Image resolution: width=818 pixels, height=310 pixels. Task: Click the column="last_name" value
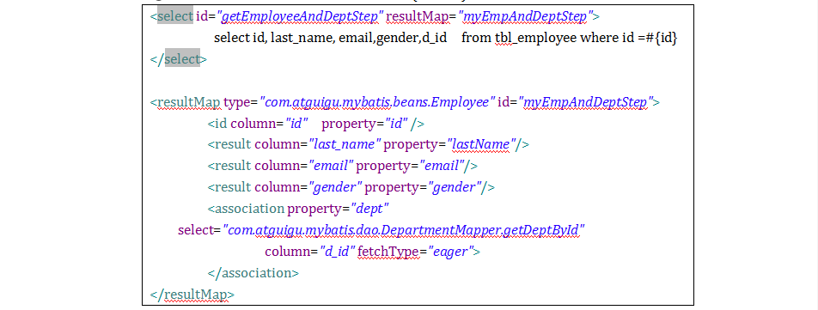click(345, 145)
